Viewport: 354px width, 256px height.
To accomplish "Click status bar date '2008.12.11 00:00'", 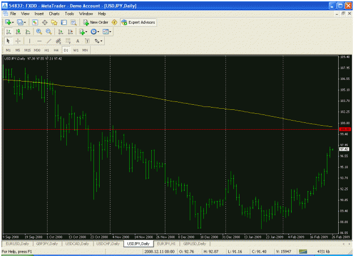I will coord(159,251).
